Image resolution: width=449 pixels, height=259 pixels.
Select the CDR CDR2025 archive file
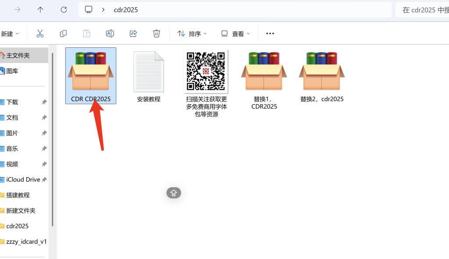(91, 76)
